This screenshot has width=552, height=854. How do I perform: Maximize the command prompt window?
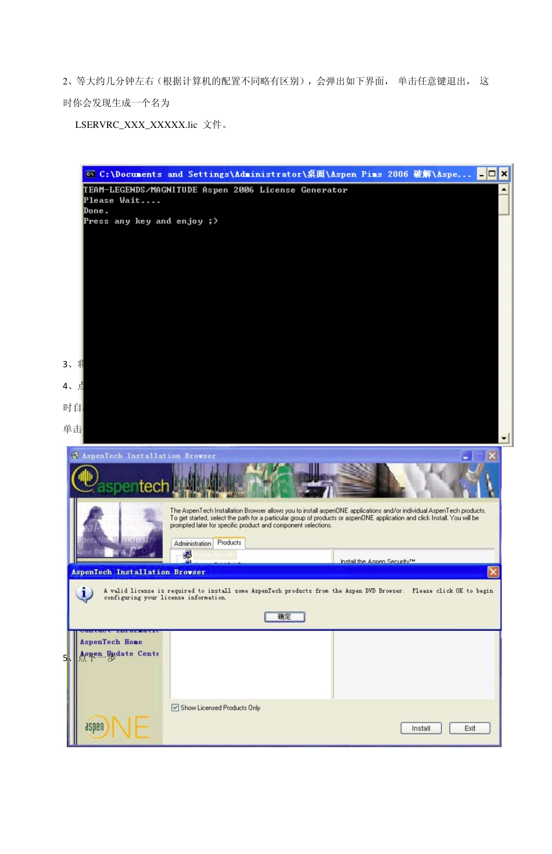click(x=492, y=174)
